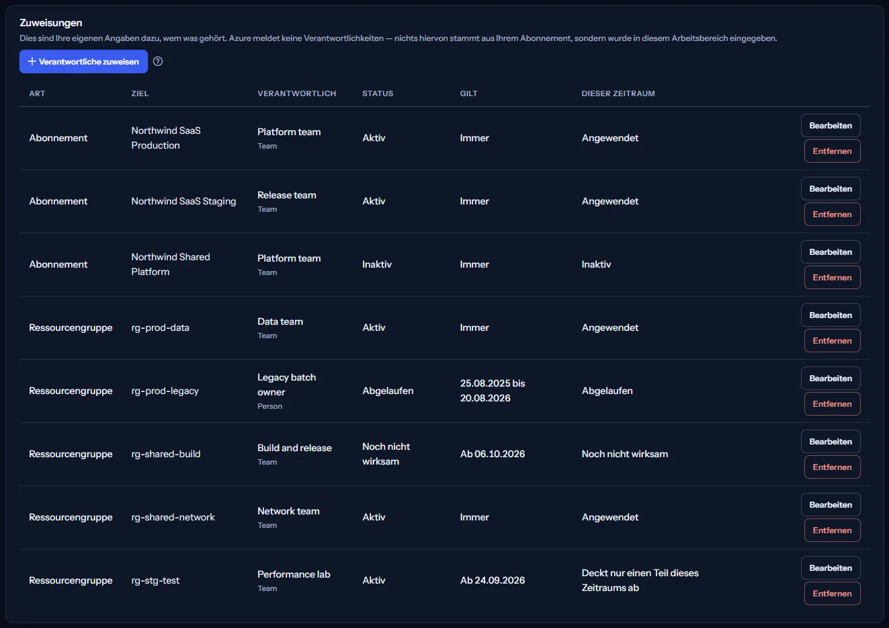The height and width of the screenshot is (628, 889).
Task: Click 'Noch nicht wirksam' status for rg-shared-build
Action: (x=386, y=454)
